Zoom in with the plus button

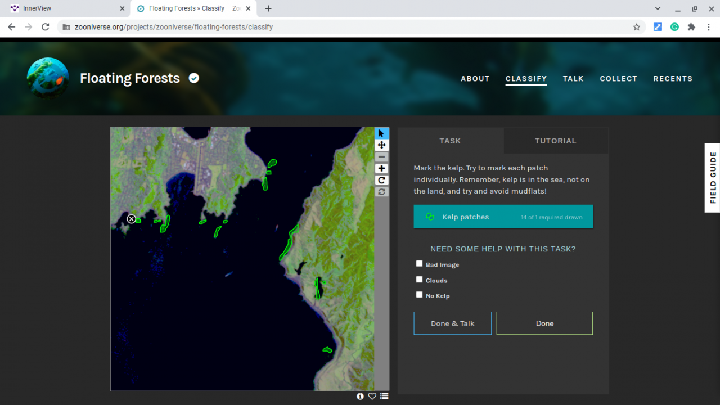click(x=381, y=169)
